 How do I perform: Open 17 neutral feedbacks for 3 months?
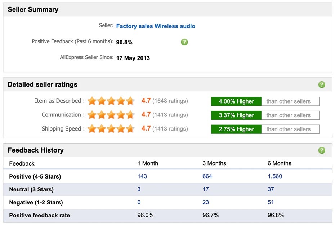coord(206,189)
